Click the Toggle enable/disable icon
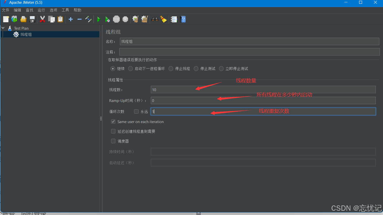 pyautogui.click(x=88, y=19)
